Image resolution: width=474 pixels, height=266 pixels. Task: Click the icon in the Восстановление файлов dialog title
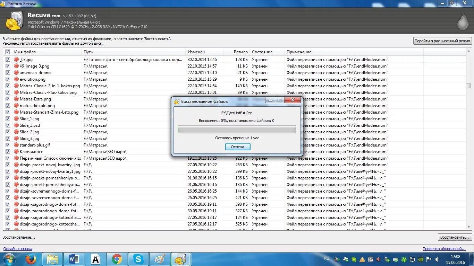pyautogui.click(x=177, y=101)
